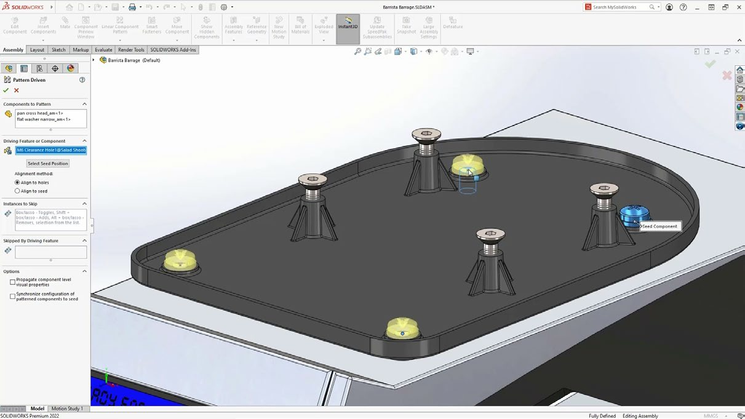Enable Propagate component level visual properties
The height and width of the screenshot is (419, 745).
tap(12, 282)
